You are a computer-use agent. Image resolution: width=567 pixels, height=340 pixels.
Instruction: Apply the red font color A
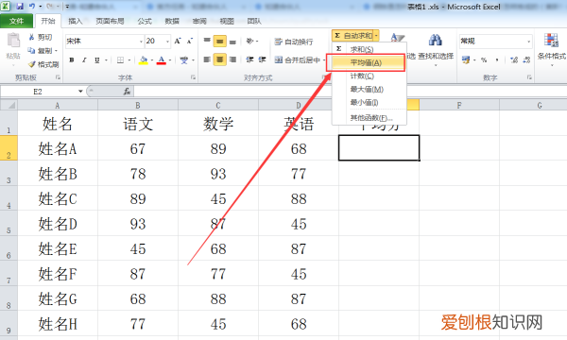pos(162,60)
